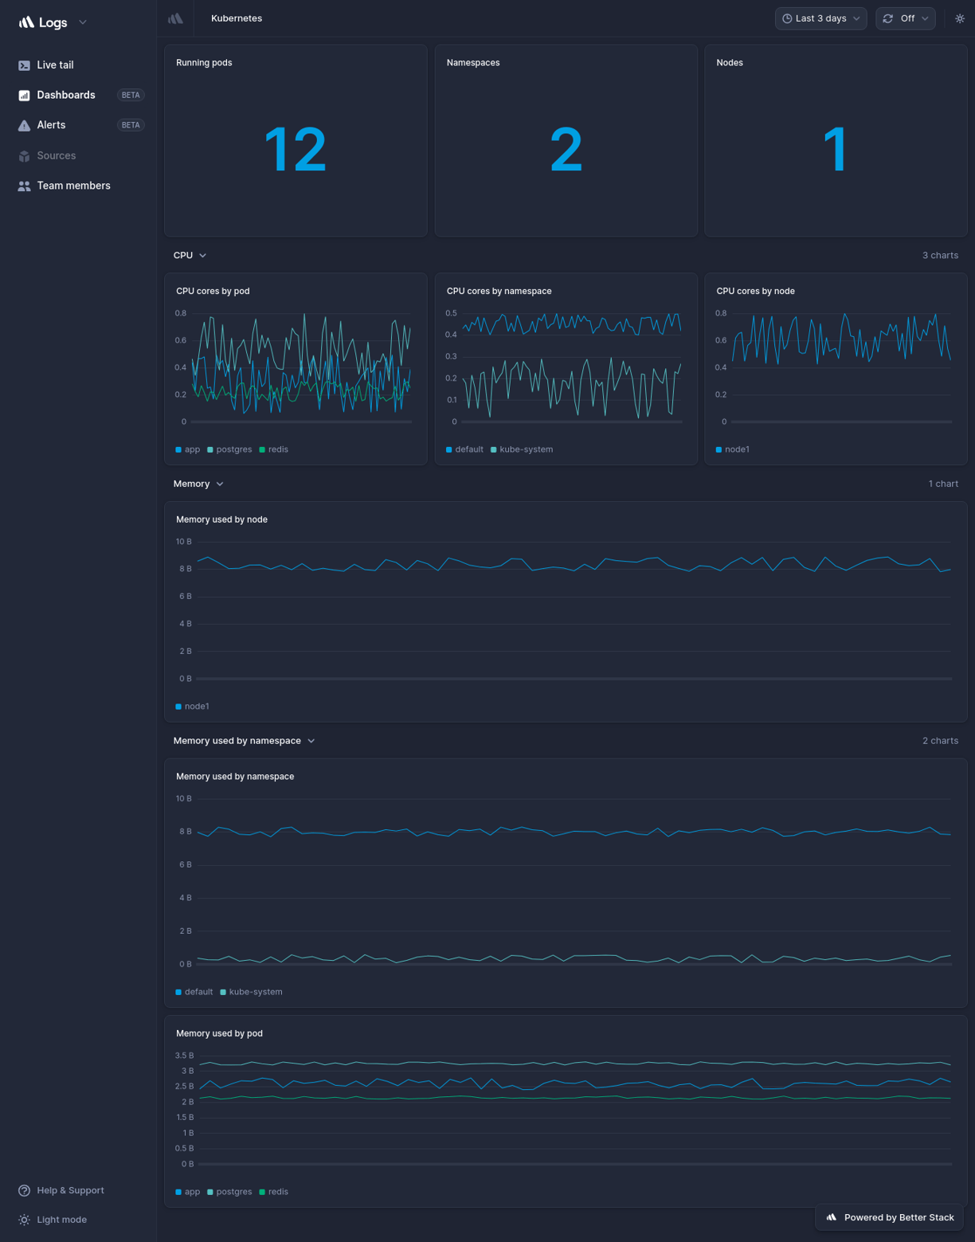
Task: Open the Alerts section from sidebar
Action: click(x=51, y=125)
